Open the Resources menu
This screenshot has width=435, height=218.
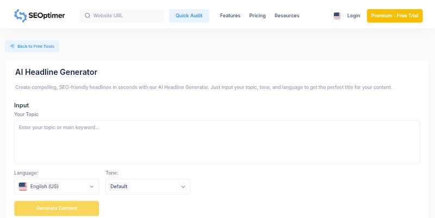tap(287, 16)
